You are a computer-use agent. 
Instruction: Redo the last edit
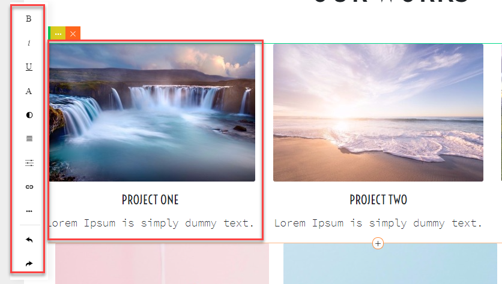click(x=29, y=264)
